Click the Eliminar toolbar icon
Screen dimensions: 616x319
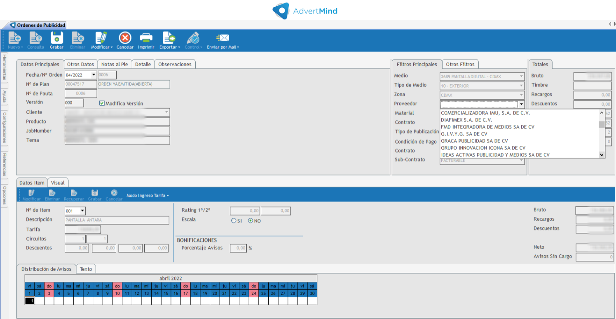click(77, 38)
